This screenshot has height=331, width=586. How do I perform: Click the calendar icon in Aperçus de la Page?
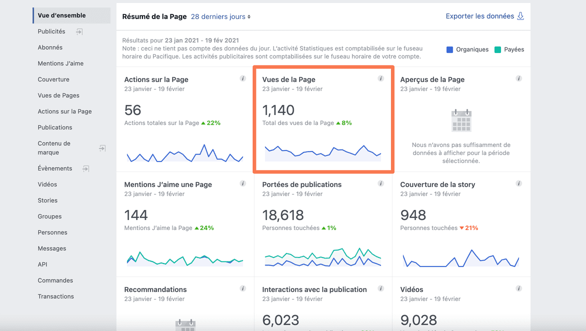coord(461,120)
